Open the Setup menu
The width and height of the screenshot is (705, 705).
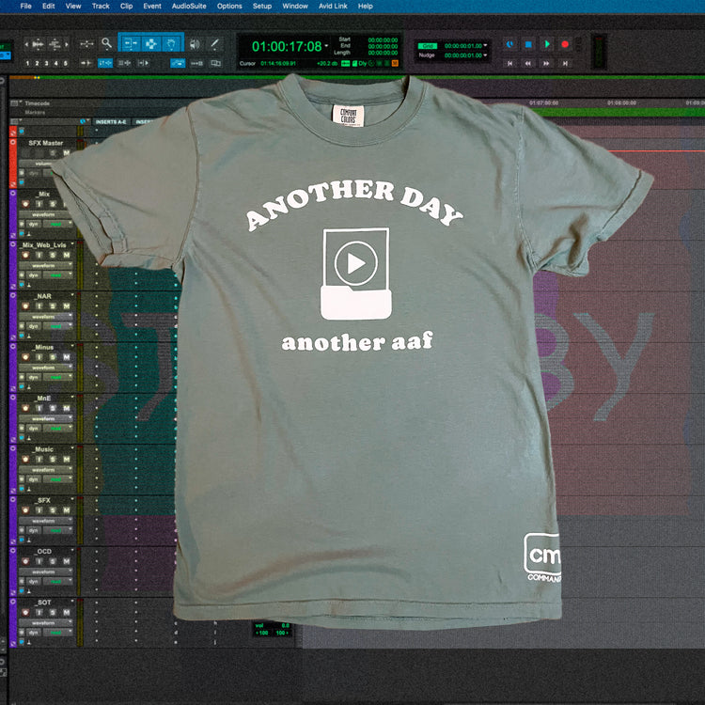(262, 6)
